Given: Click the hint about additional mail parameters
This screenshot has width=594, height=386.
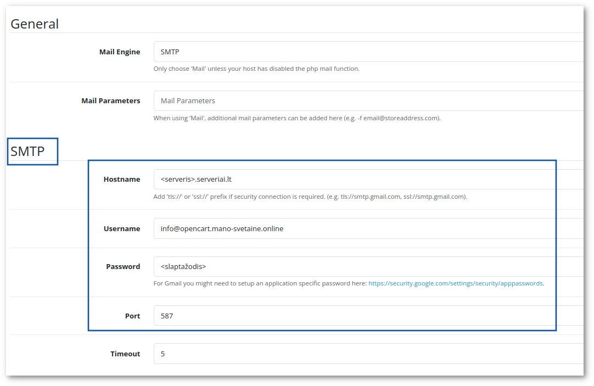Looking at the screenshot, I should 297,118.
